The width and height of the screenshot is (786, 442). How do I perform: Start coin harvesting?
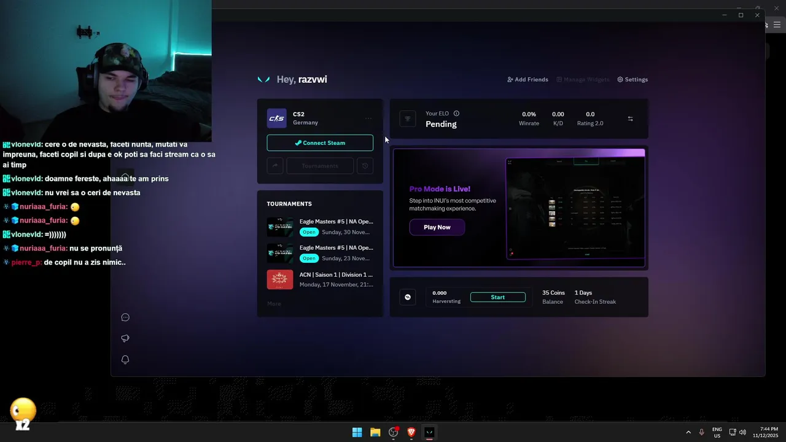click(498, 297)
